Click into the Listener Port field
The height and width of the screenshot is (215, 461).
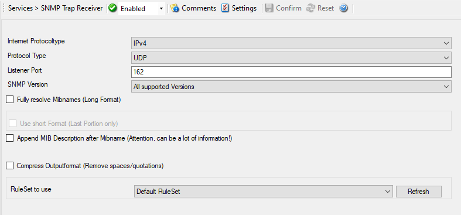pos(291,72)
